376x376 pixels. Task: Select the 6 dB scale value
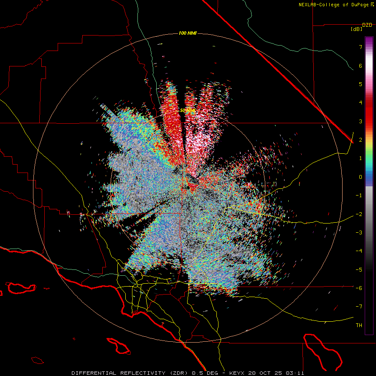pos(361,66)
